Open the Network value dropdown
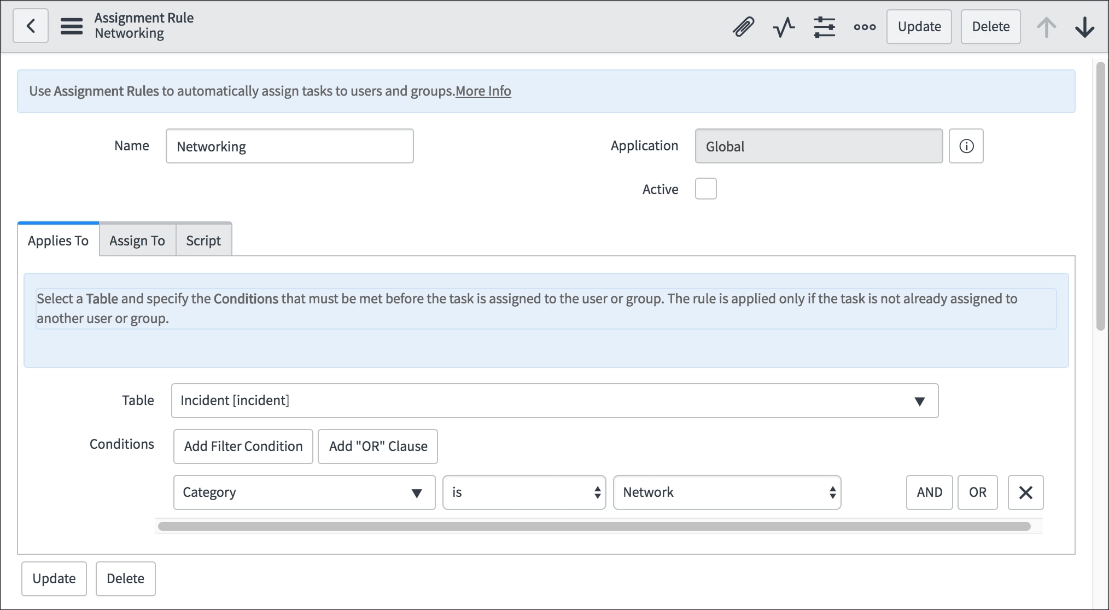This screenshot has width=1109, height=610. pos(727,492)
